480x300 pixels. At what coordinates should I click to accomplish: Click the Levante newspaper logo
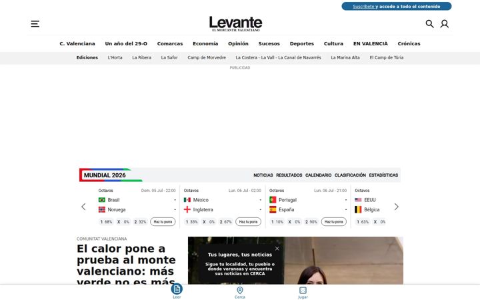point(235,23)
